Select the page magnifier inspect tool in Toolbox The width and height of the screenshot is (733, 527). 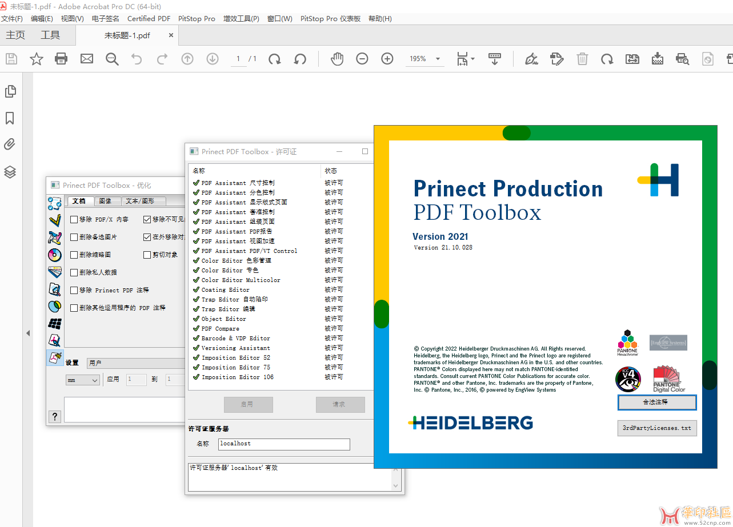pos(55,289)
